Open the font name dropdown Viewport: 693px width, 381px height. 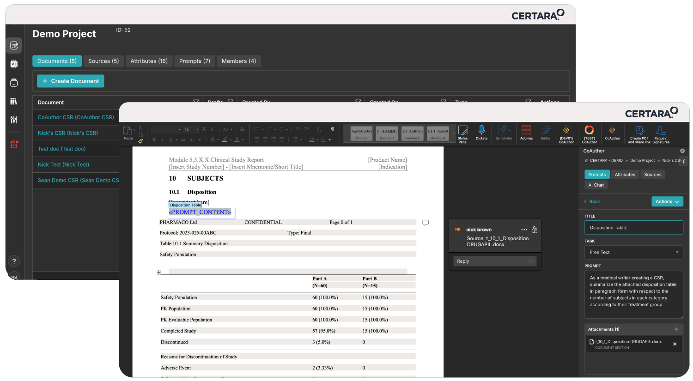pos(180,129)
